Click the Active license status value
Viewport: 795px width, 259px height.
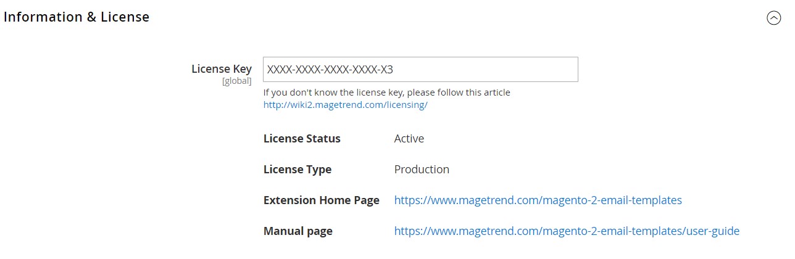(x=409, y=139)
